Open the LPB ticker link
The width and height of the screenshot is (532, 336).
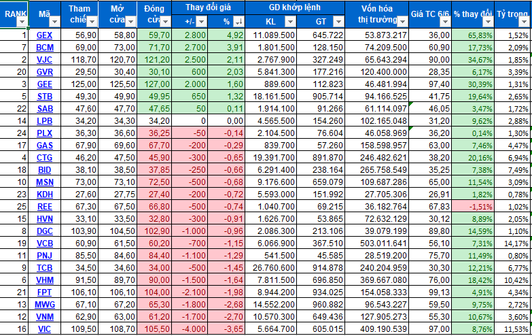tap(45, 121)
